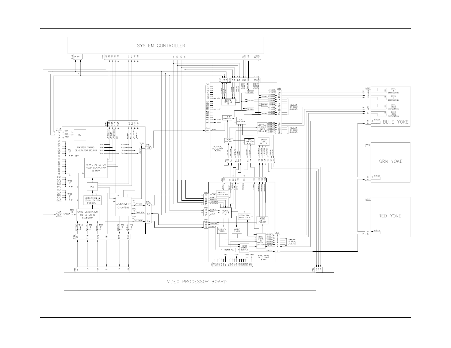Click the P720 connector label
The image size is (451, 348).
point(368,88)
